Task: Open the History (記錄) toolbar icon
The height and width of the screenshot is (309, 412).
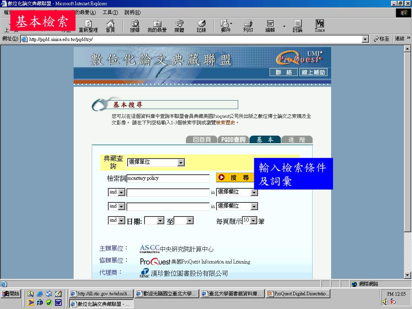Action: [x=202, y=26]
